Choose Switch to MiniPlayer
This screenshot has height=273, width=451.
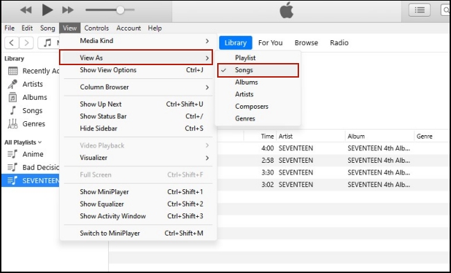coord(138,234)
